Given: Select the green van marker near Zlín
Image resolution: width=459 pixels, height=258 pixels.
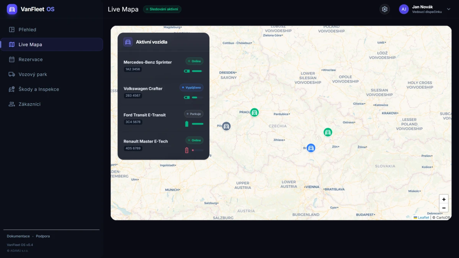Looking at the screenshot, I should pos(328,132).
